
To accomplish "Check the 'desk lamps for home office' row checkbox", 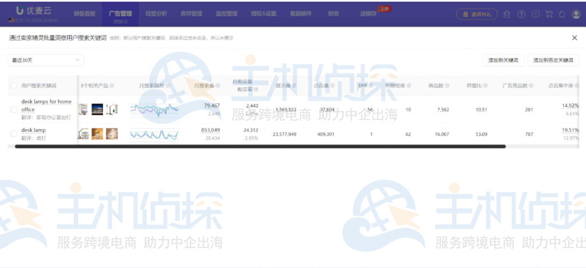I will pyautogui.click(x=14, y=109).
